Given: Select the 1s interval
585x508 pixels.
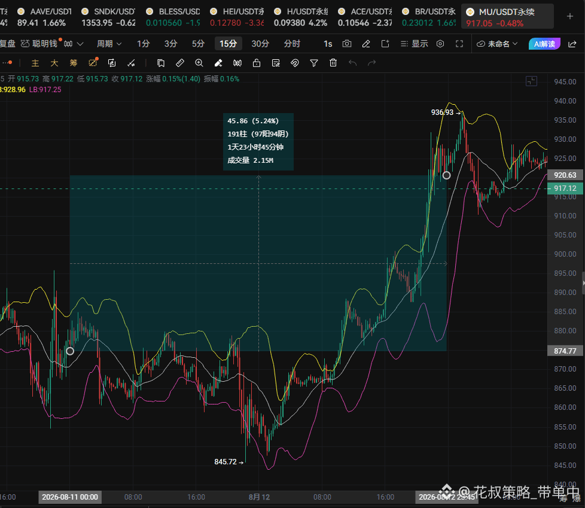Looking at the screenshot, I should pos(328,44).
